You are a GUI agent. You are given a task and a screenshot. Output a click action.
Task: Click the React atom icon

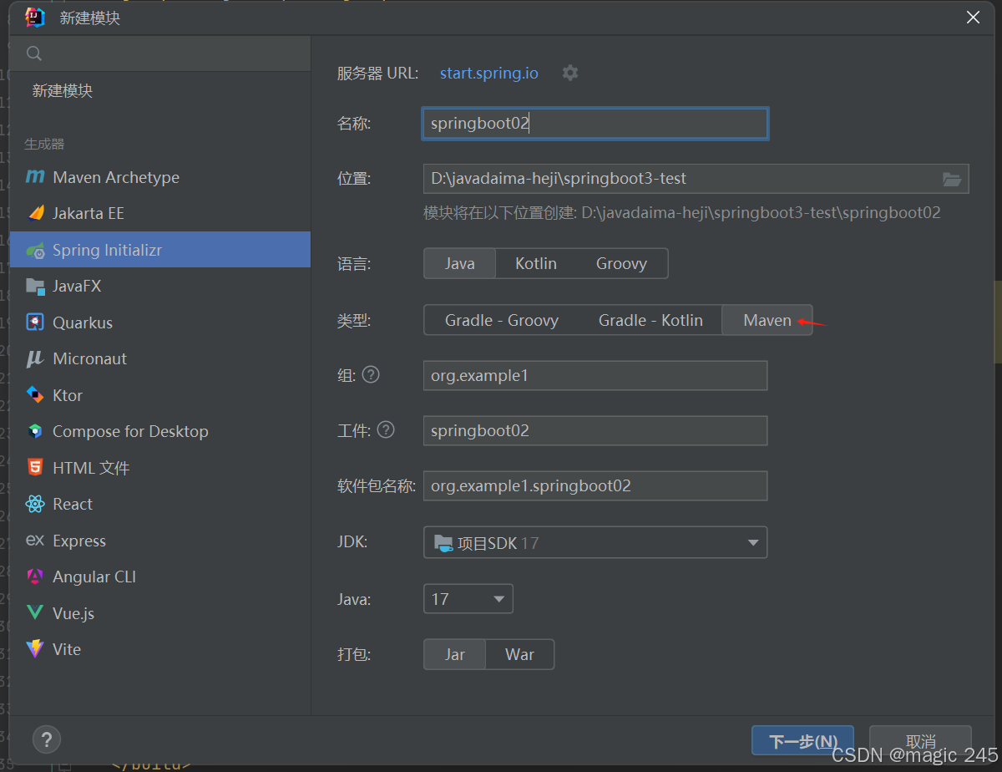(35, 504)
